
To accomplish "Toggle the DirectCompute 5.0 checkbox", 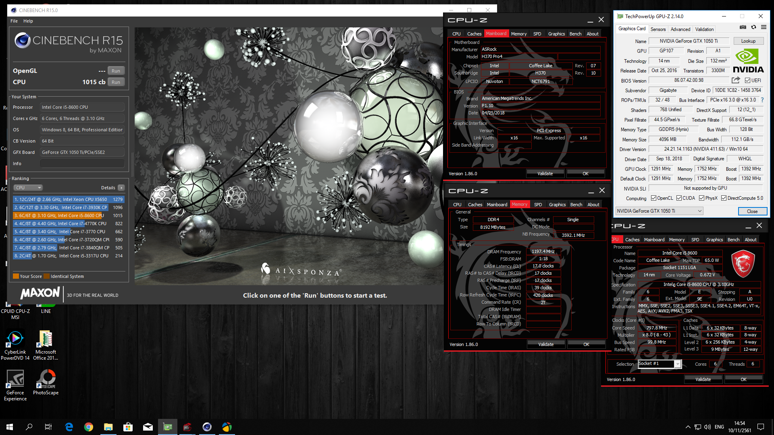I will coord(724,198).
